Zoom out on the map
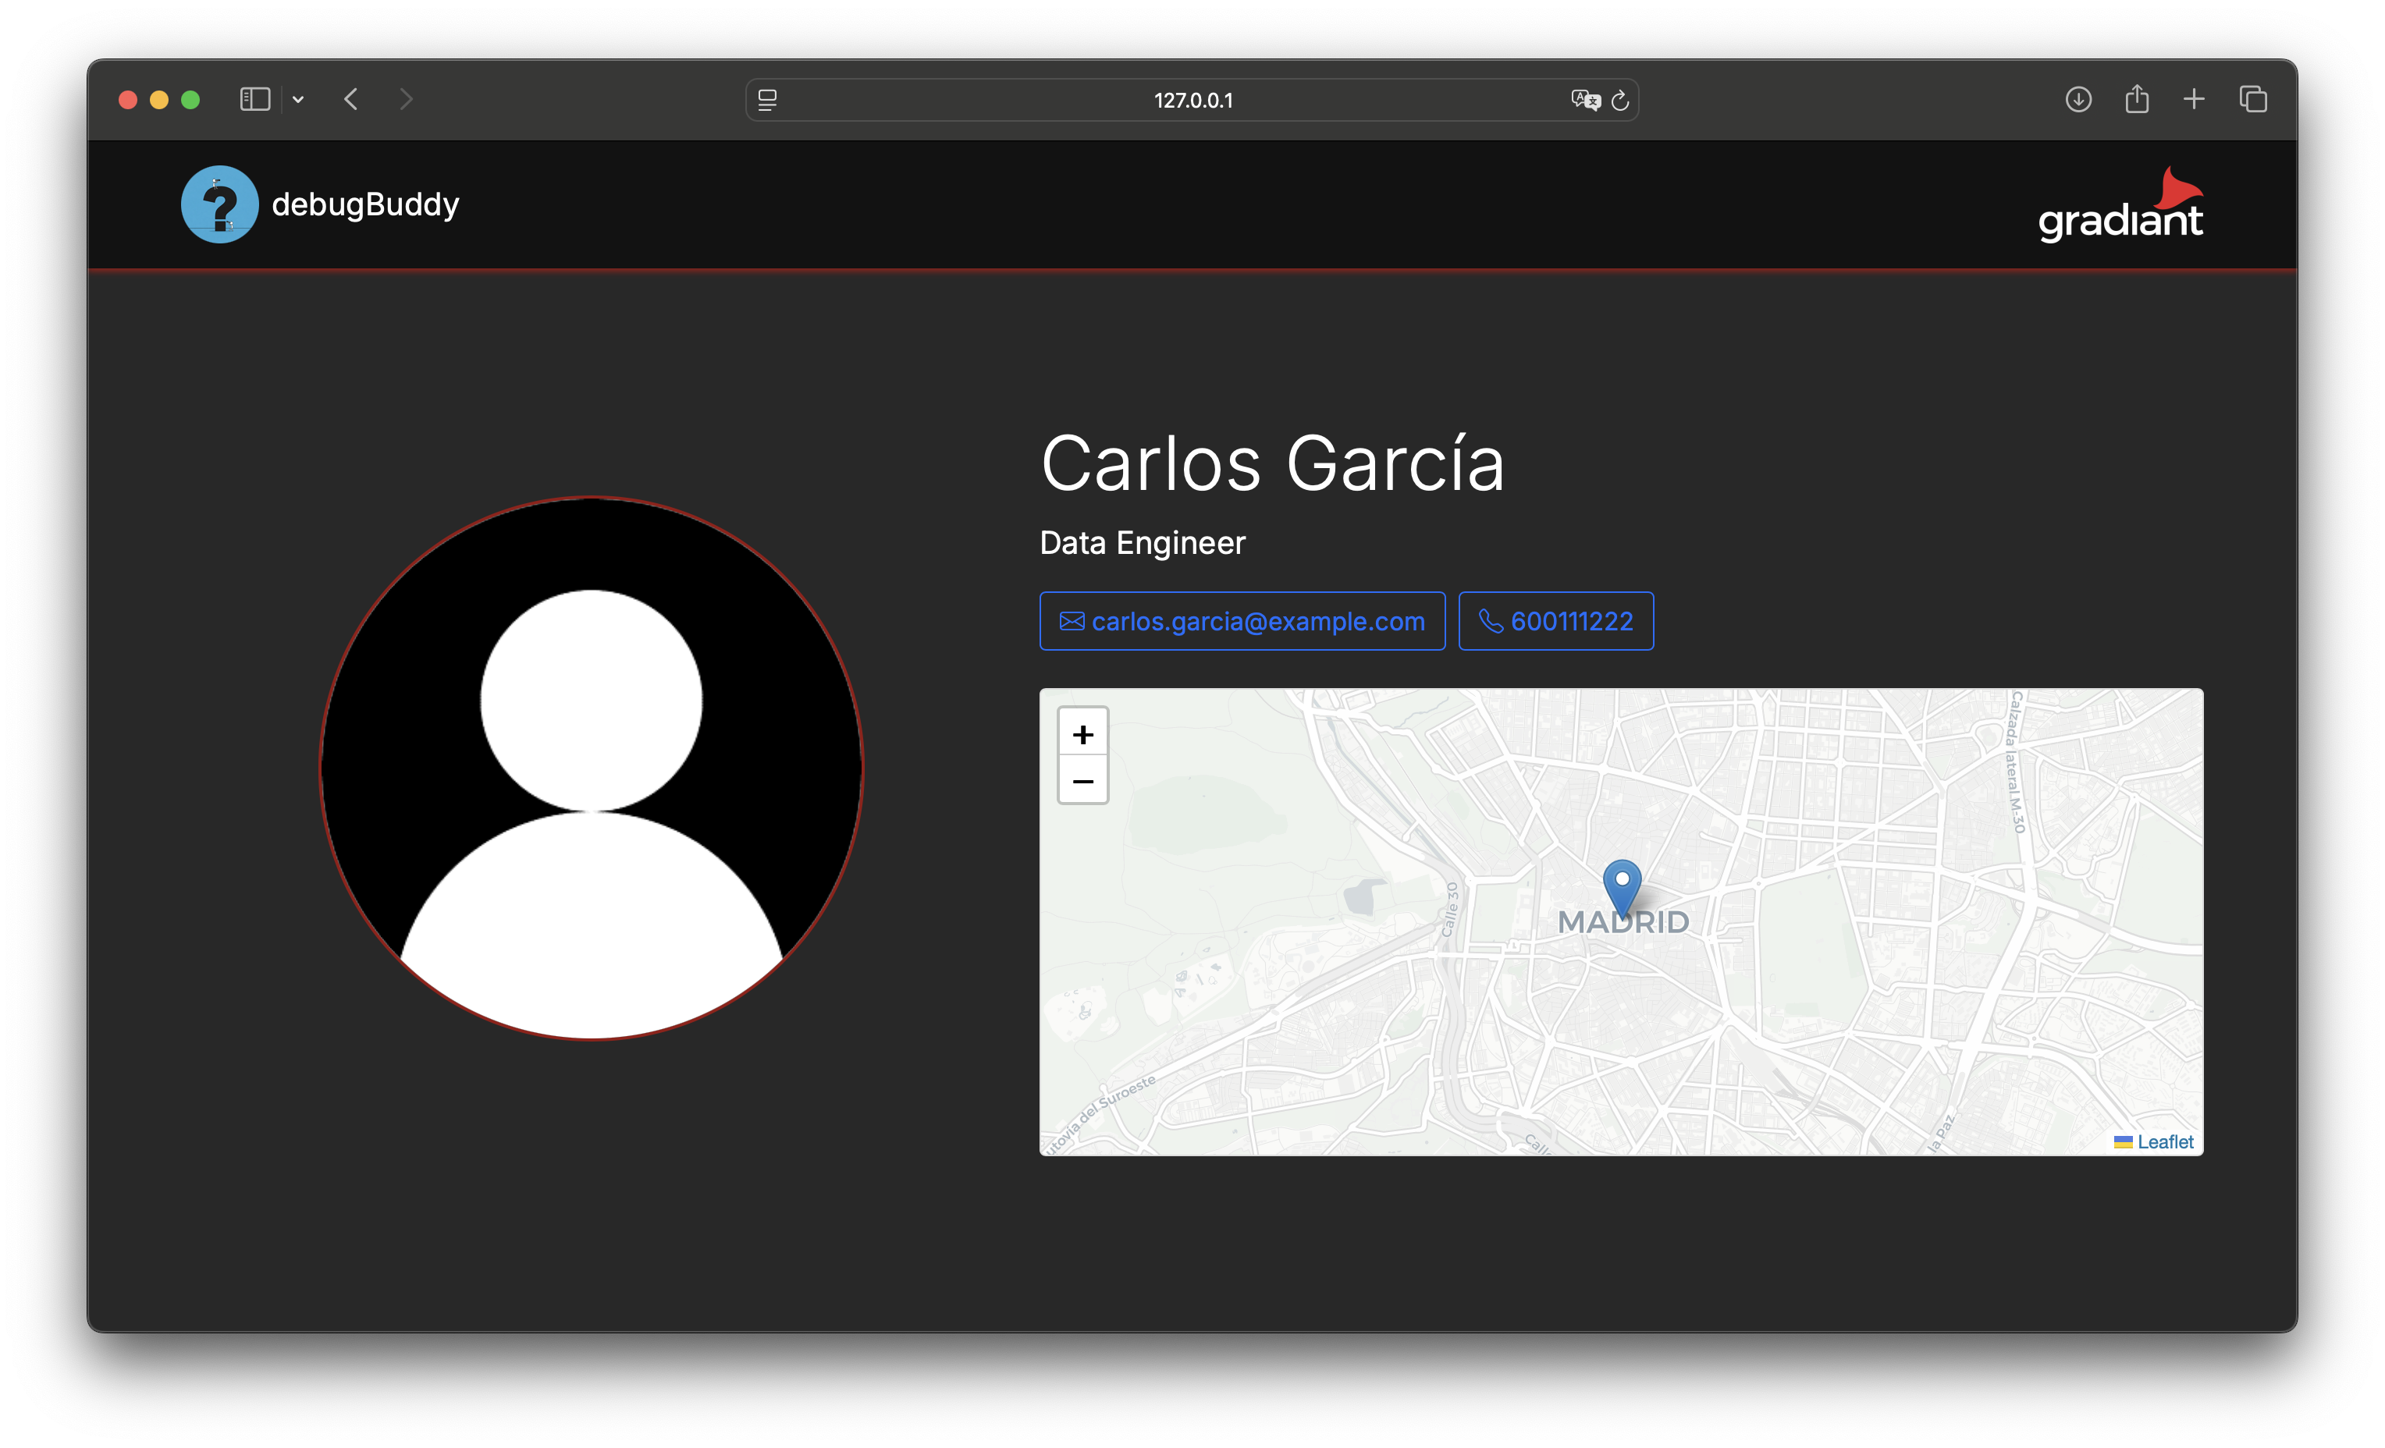This screenshot has height=1448, width=2385. 1083,781
